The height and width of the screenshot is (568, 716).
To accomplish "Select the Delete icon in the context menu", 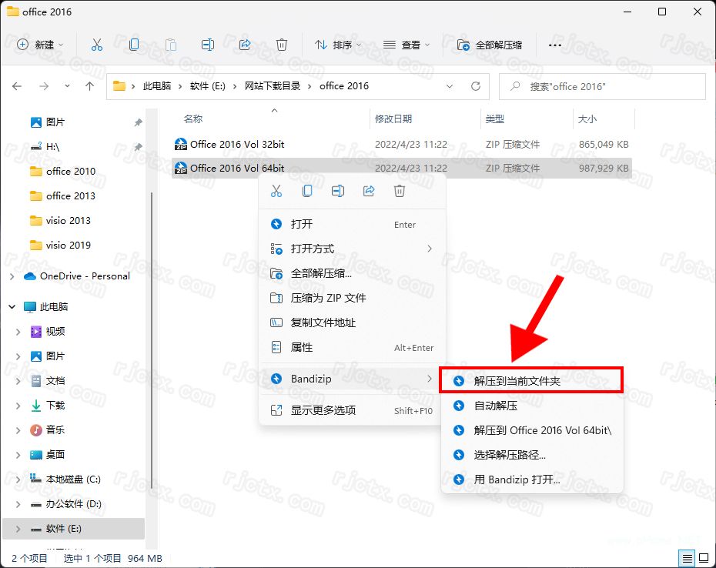I will pos(399,190).
